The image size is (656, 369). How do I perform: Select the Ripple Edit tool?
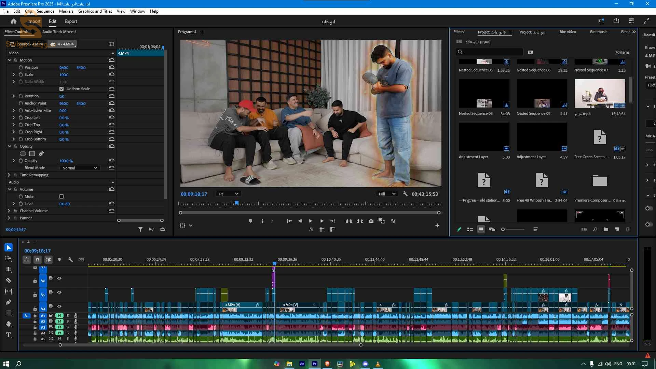pos(9,269)
